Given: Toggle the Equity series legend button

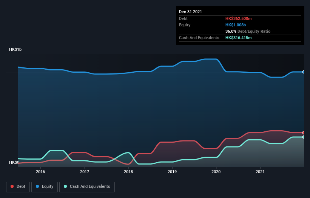Looking at the screenshot, I should click(45, 187).
